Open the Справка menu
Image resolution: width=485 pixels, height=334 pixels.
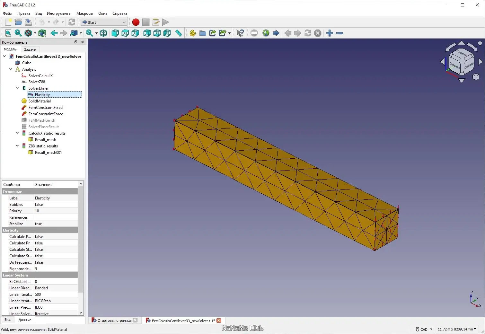(x=120, y=13)
